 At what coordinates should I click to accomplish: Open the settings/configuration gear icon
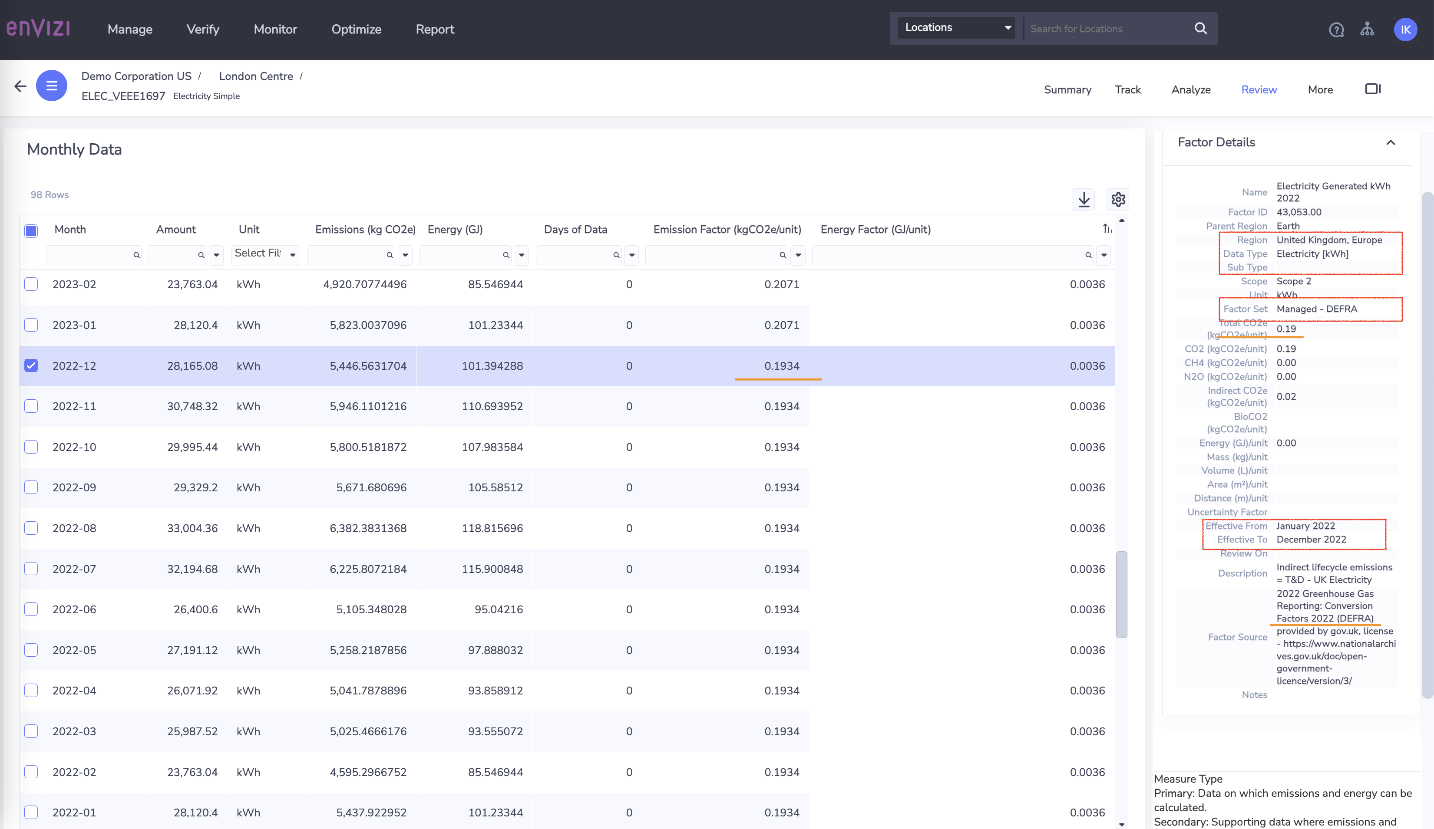pos(1117,199)
